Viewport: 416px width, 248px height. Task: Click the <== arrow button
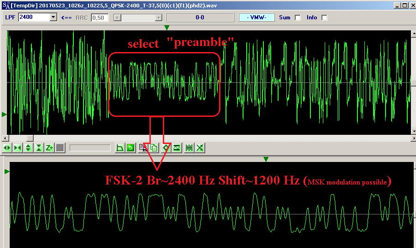[x=66, y=18]
